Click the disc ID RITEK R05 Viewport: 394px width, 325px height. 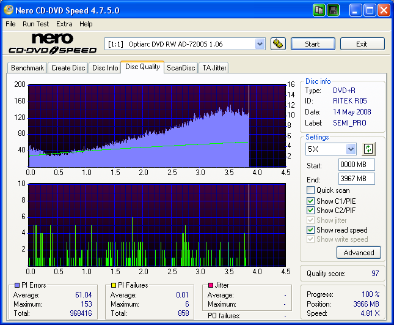350,101
